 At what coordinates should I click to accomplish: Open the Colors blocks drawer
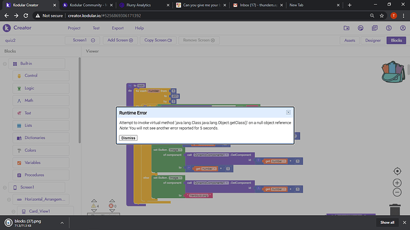(41, 150)
